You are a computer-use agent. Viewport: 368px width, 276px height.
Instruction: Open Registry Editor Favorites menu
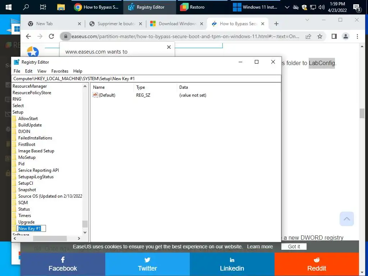[x=60, y=71]
